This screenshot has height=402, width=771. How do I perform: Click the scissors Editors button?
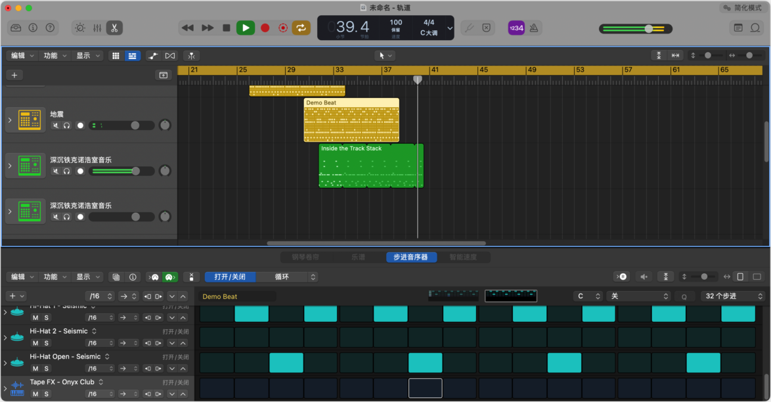(x=114, y=28)
